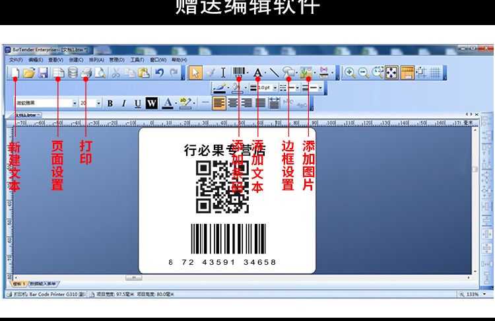Select the shape creation tool

click(288, 73)
